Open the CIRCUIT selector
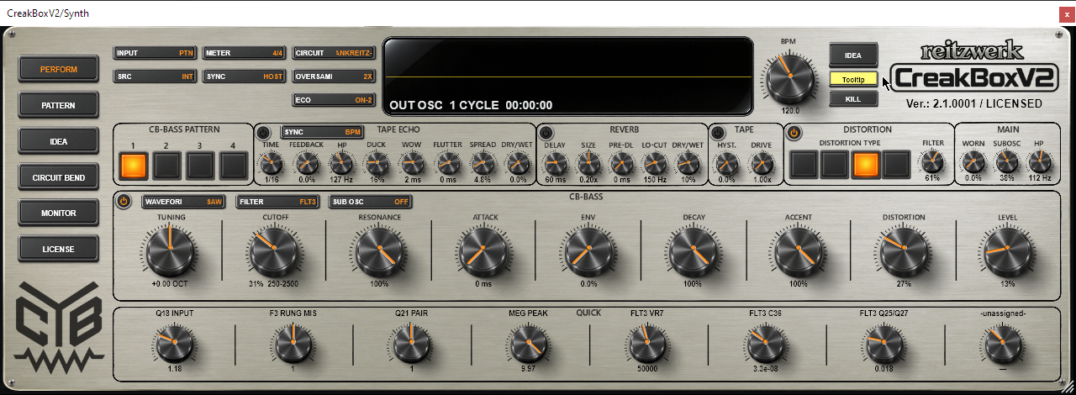 click(334, 53)
